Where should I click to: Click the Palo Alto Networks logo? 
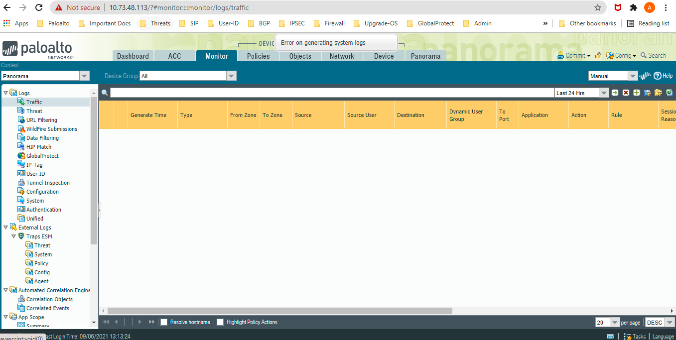tap(37, 49)
